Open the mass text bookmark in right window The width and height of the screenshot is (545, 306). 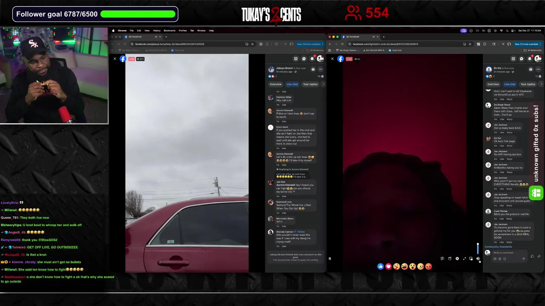(395, 51)
